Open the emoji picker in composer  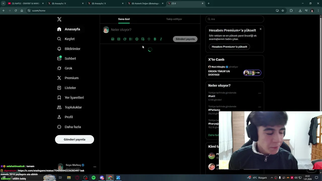coord(137,39)
